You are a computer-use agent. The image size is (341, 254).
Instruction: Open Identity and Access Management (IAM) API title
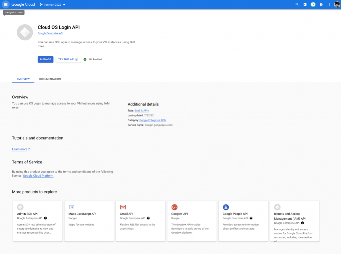pos(290,216)
